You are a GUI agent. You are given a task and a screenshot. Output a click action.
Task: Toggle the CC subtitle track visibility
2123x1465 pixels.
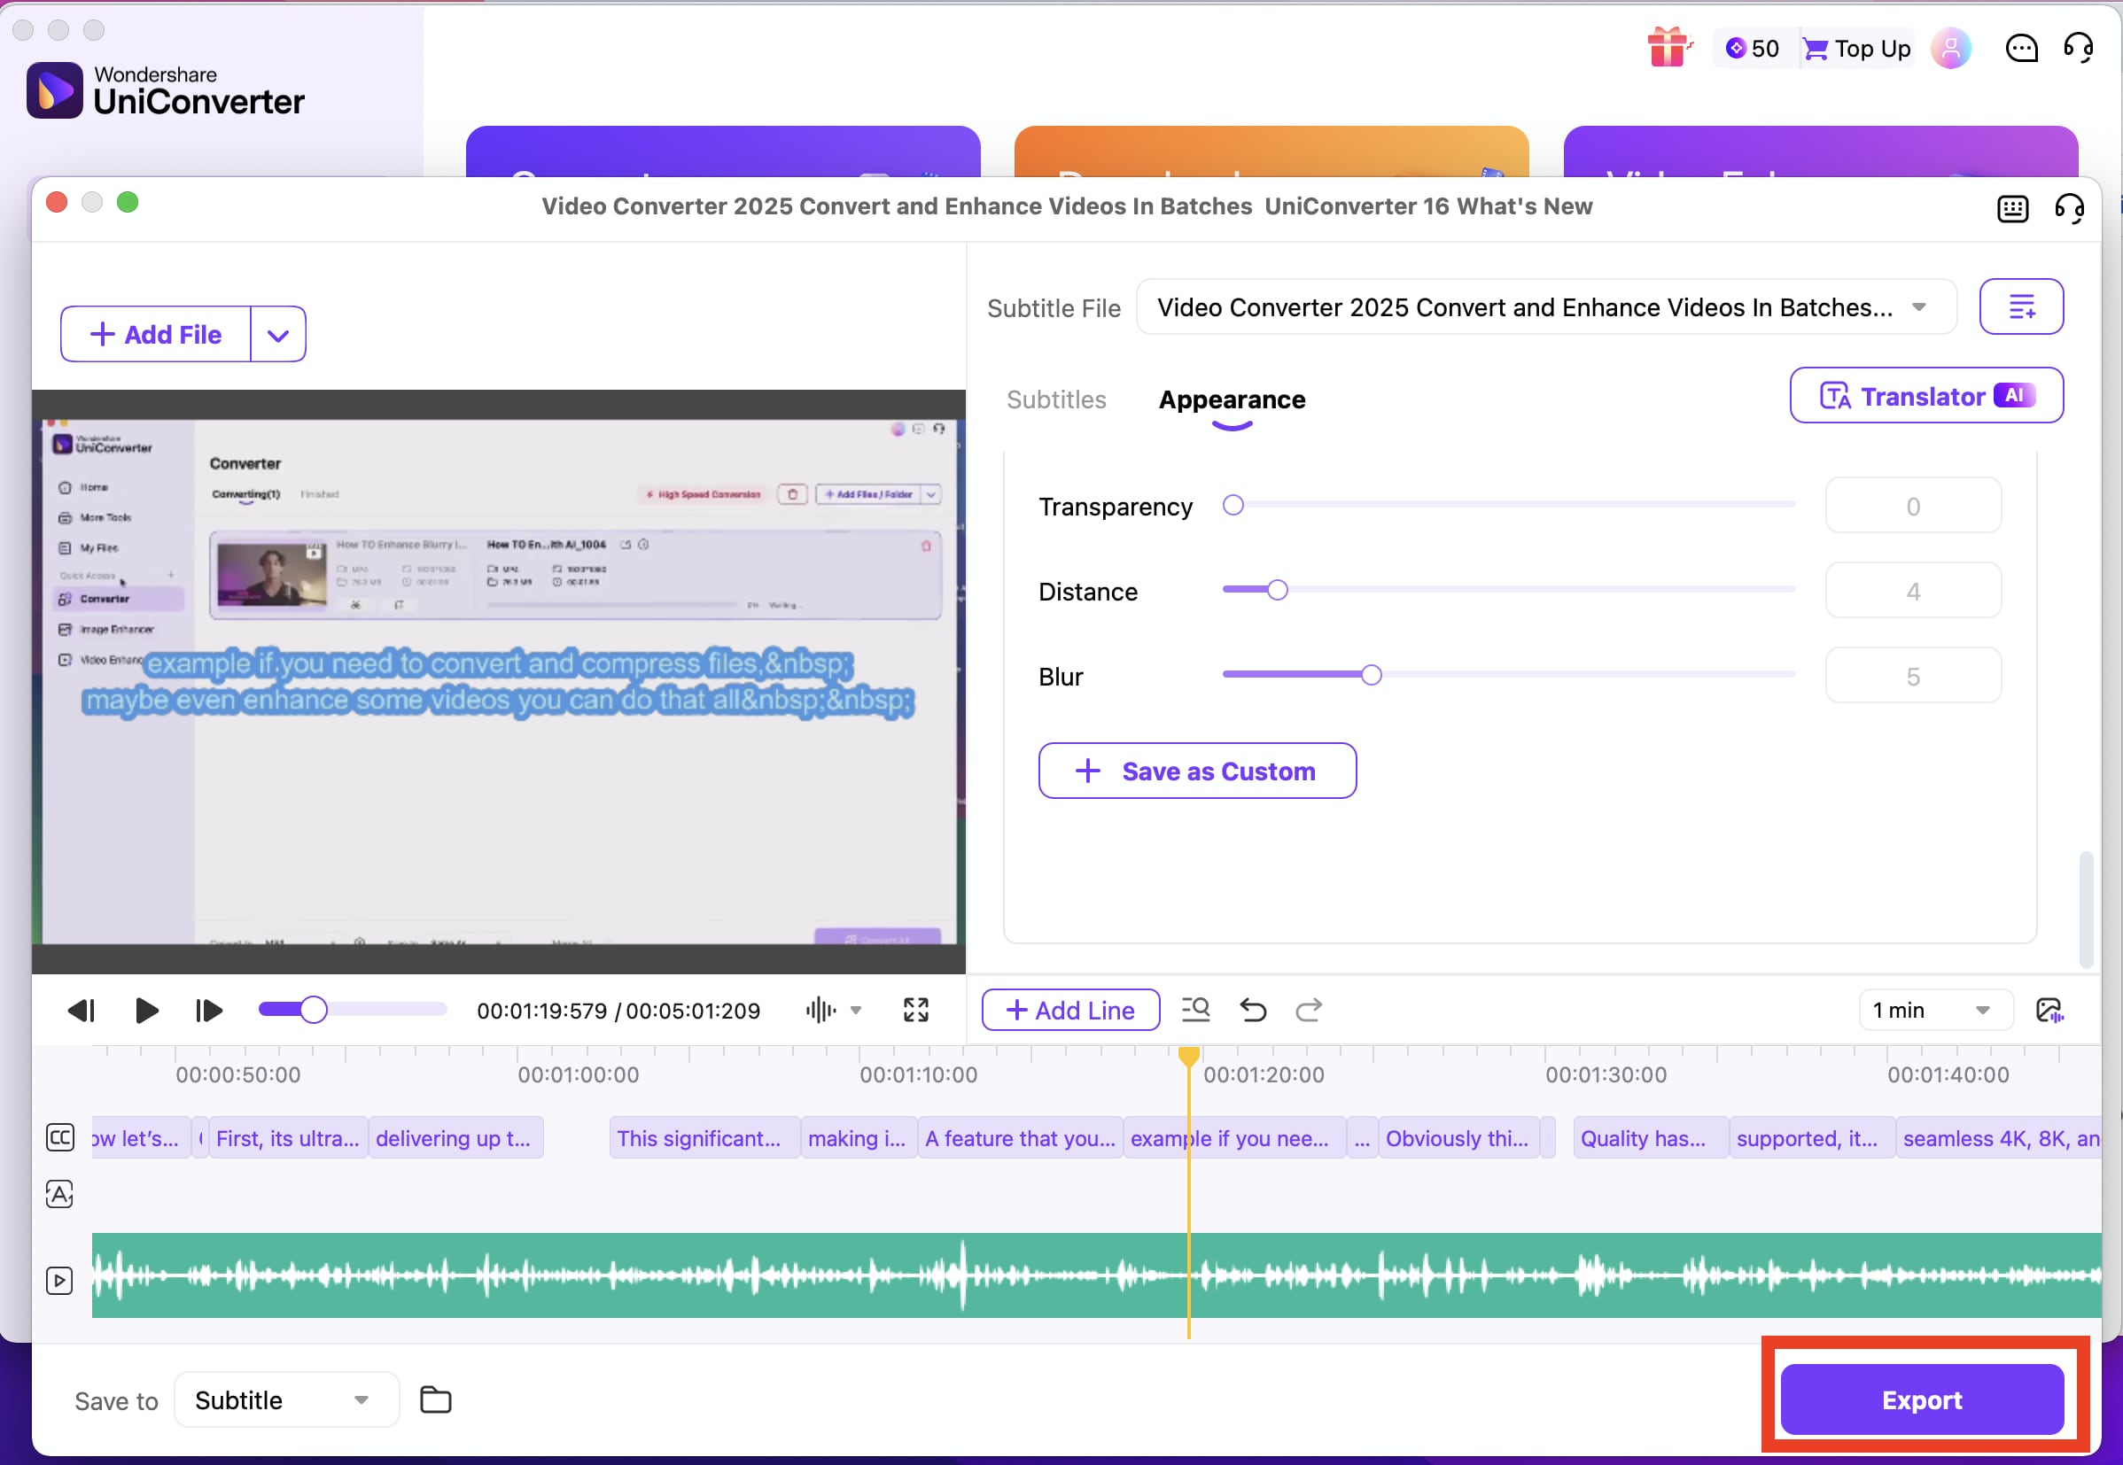pyautogui.click(x=59, y=1137)
